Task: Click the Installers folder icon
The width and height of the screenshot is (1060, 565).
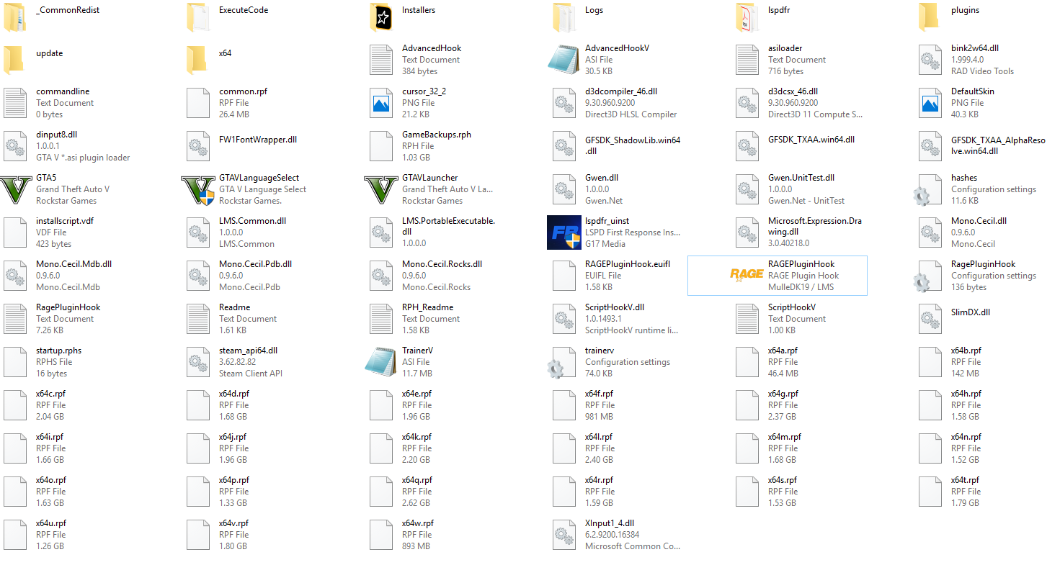Action: tap(380, 17)
